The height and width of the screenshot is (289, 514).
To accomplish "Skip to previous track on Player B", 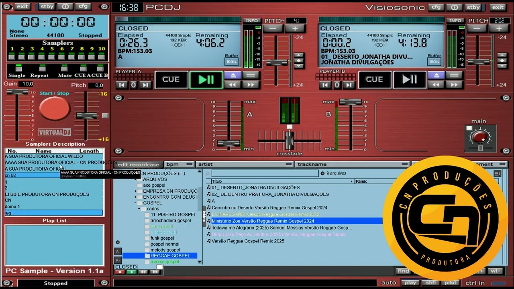I will point(325,85).
